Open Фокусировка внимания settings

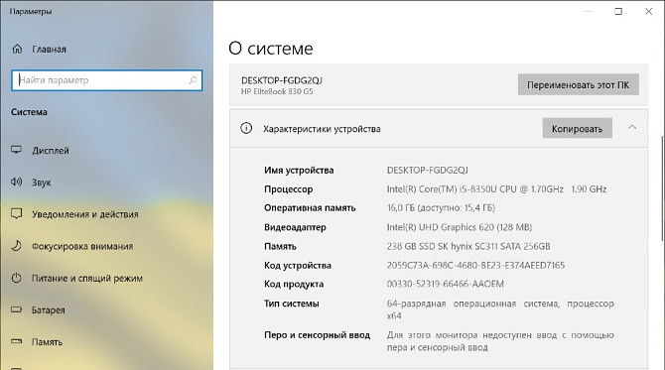pyautogui.click(x=82, y=246)
